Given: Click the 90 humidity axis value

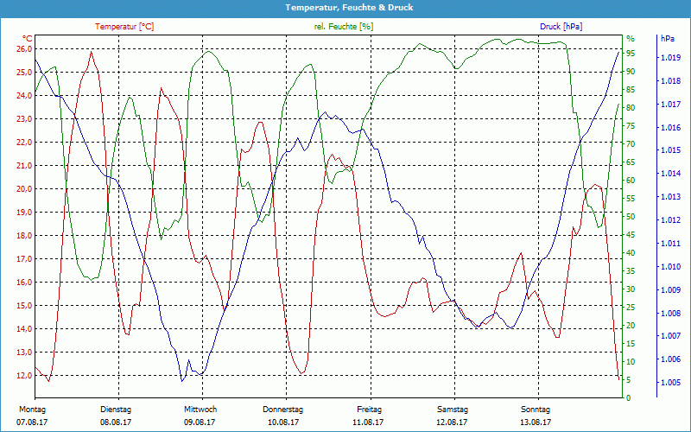Looking at the screenshot, I should pos(631,72).
